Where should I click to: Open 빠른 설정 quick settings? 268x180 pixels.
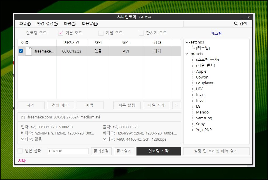(127, 105)
